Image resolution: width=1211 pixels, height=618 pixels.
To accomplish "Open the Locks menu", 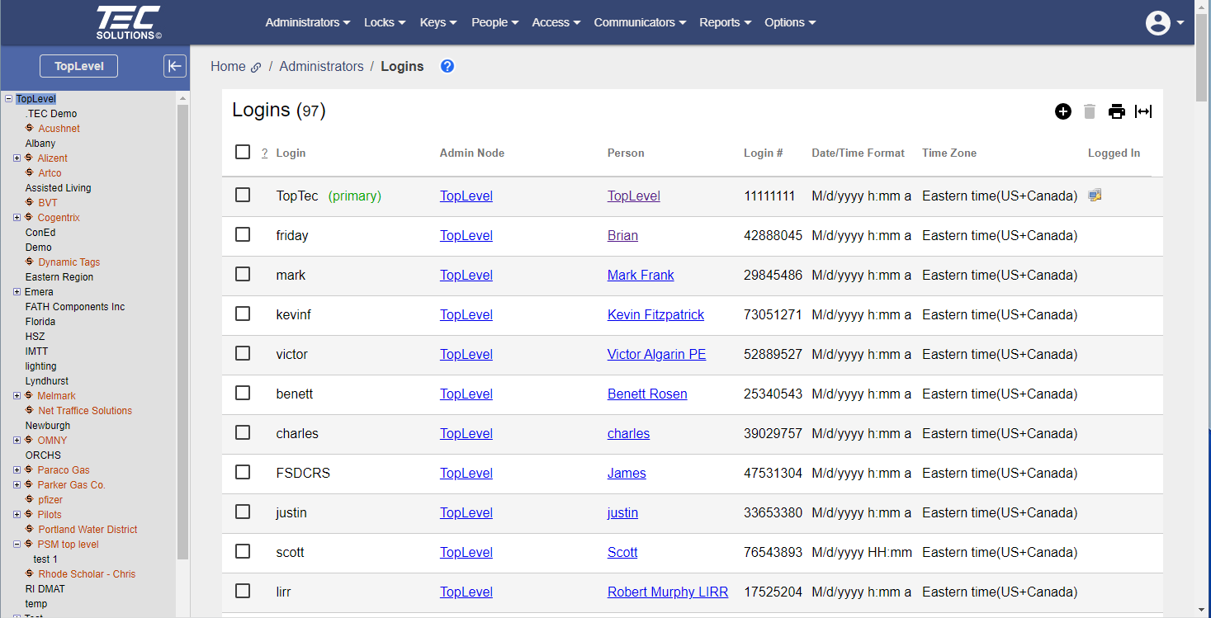I will click(x=384, y=22).
